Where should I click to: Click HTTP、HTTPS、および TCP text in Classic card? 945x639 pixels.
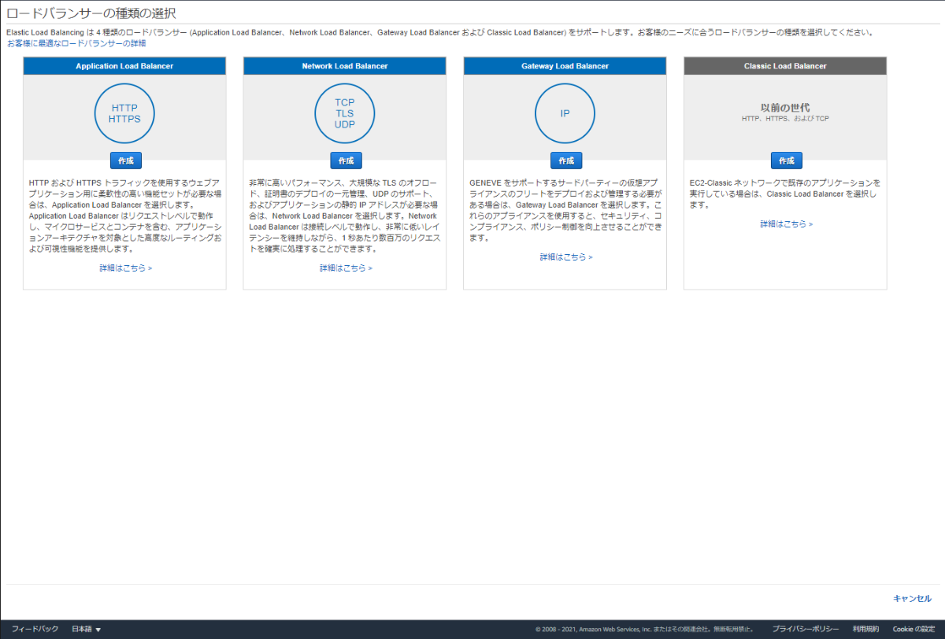785,119
